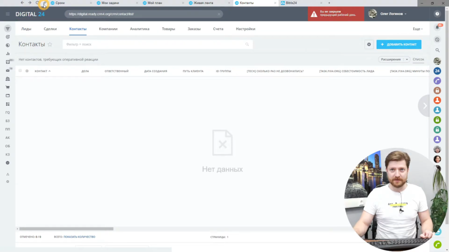The height and width of the screenshot is (252, 449).
Task: Add Контакты page to favorites star
Action: tap(50, 44)
